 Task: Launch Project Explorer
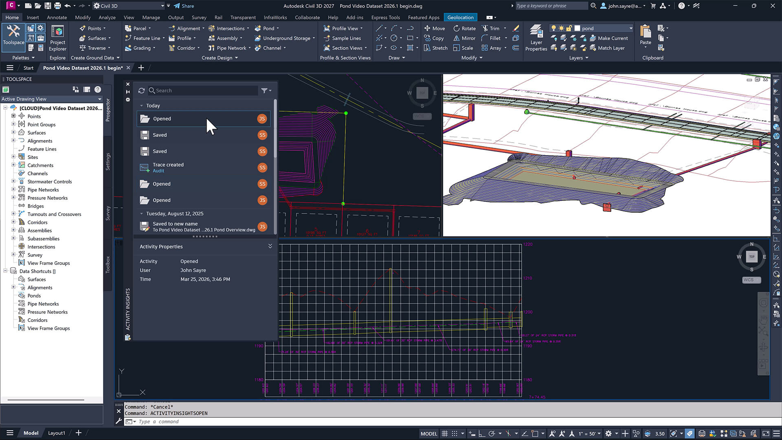tap(57, 37)
